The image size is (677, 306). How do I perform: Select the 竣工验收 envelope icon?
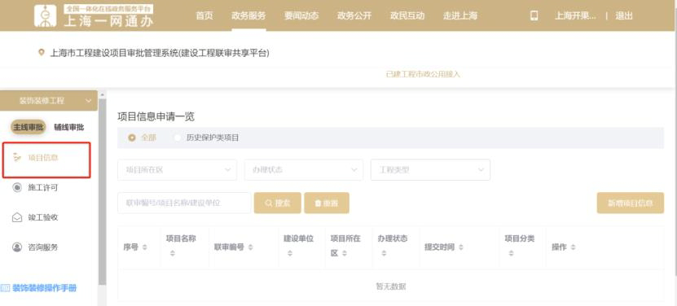click(17, 217)
